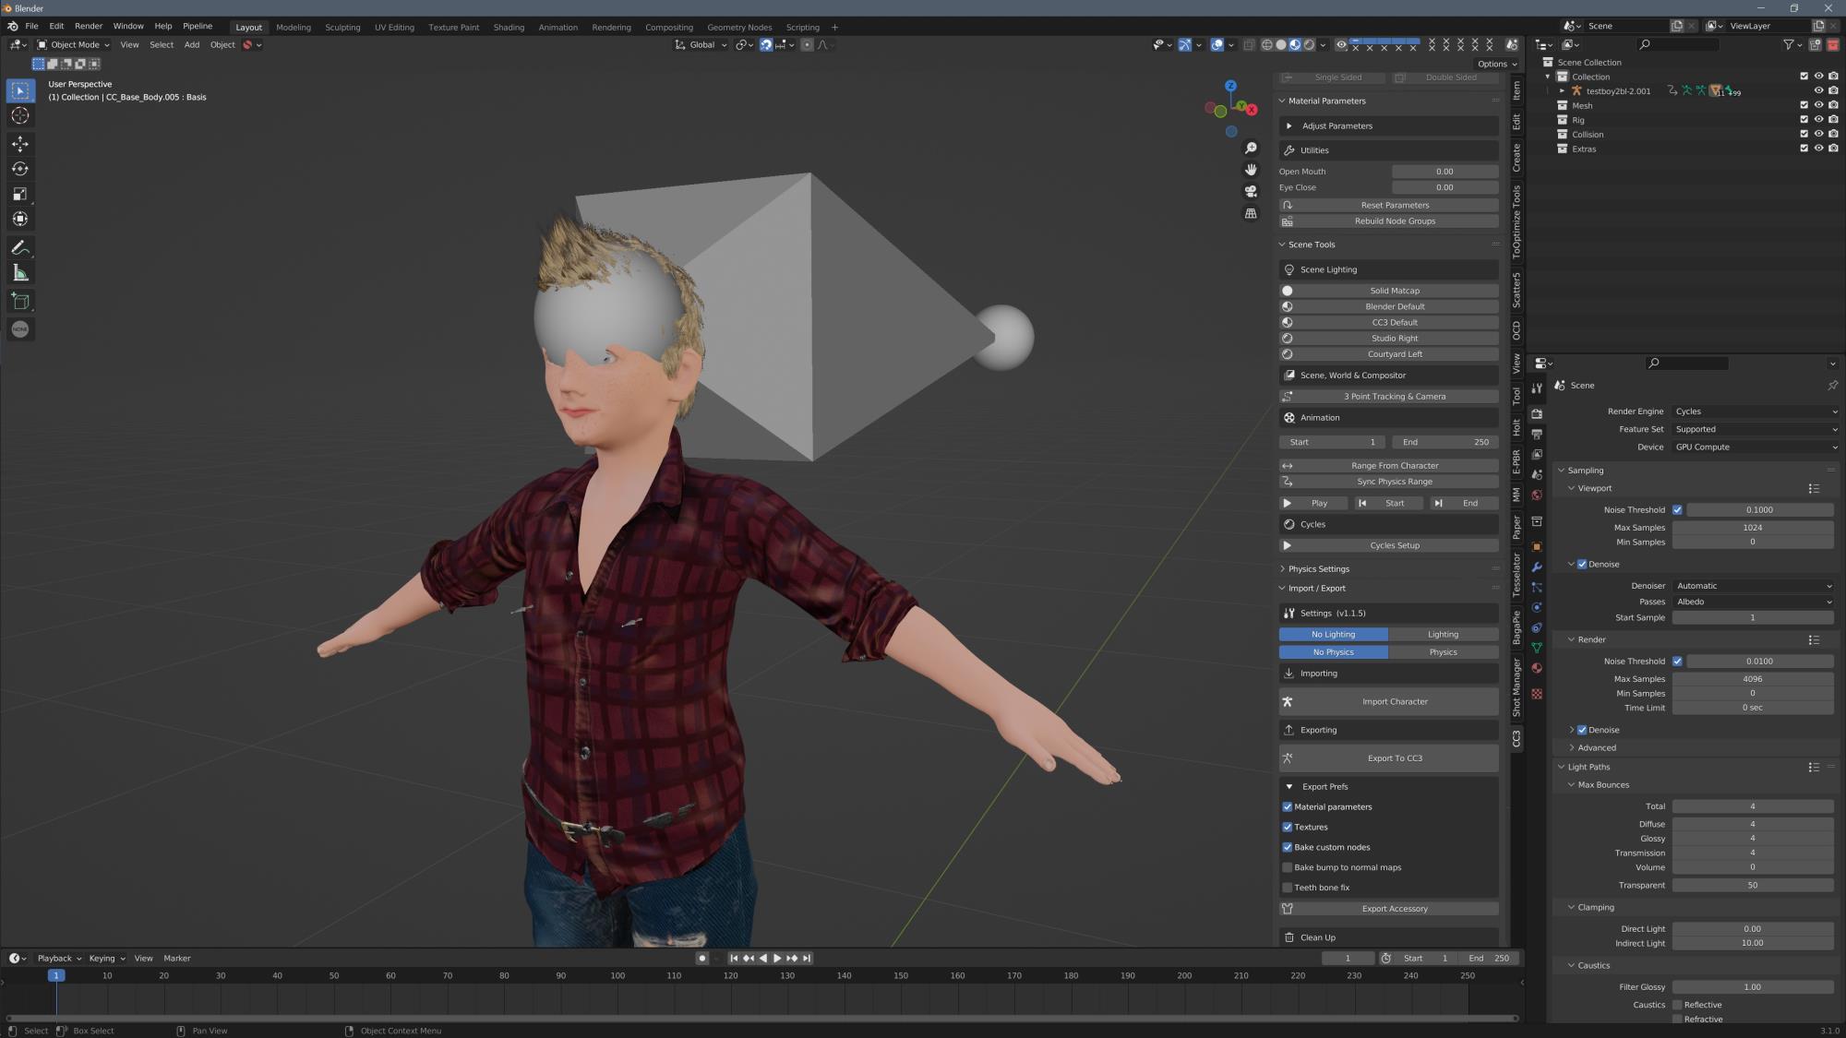Activate the Transform tool
Screen dimensions: 1846x1038
click(x=20, y=219)
